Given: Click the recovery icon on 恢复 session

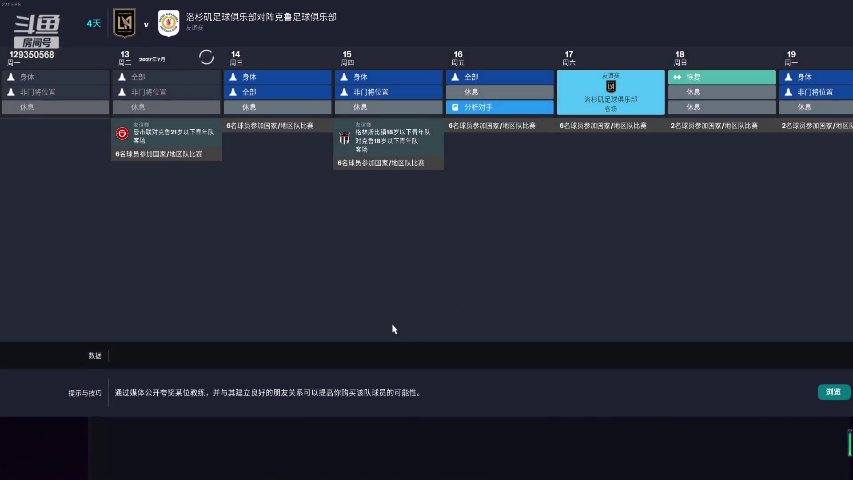Looking at the screenshot, I should point(677,77).
